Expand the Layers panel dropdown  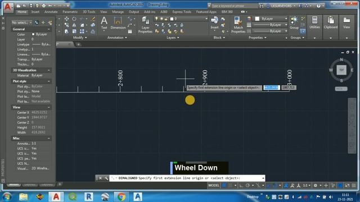click(173, 38)
